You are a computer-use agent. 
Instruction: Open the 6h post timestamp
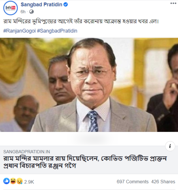click(23, 12)
